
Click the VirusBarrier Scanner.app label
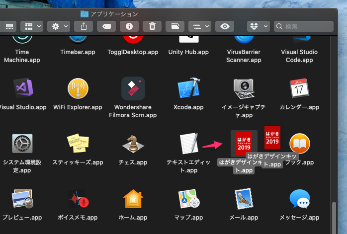pyautogui.click(x=244, y=56)
